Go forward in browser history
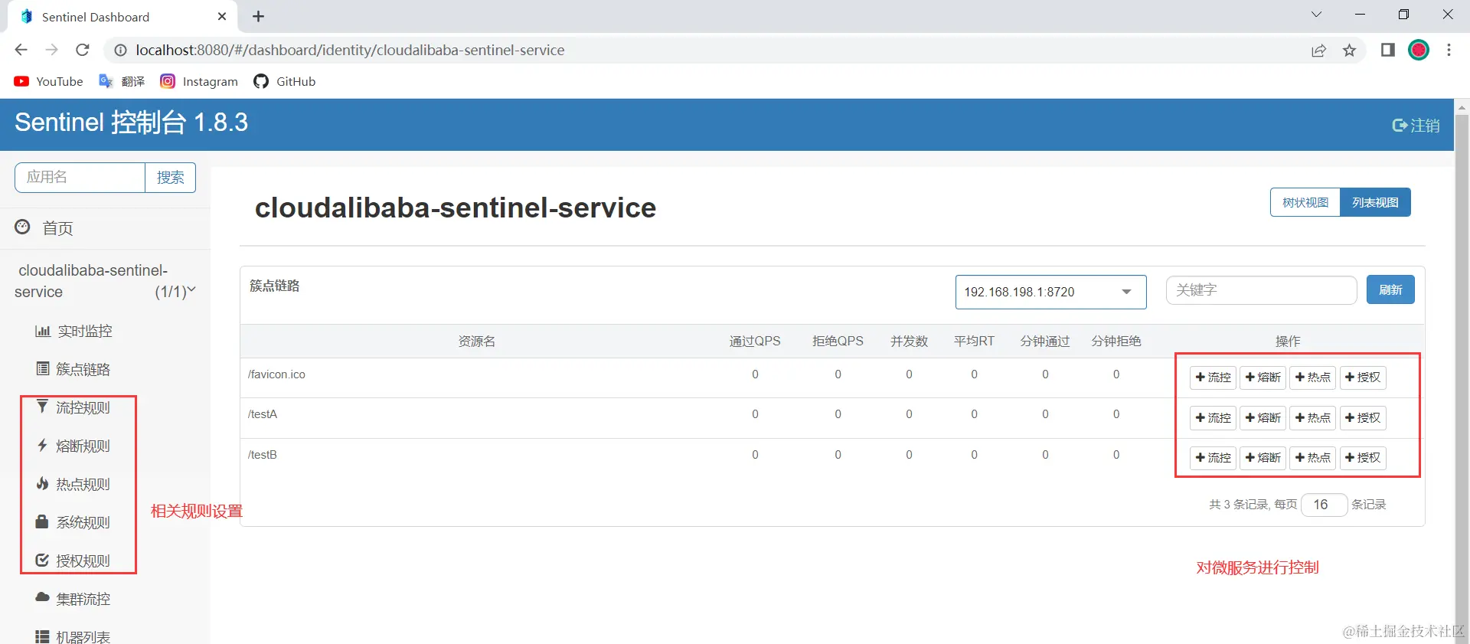Screen dimensions: 1470x644 (52, 50)
